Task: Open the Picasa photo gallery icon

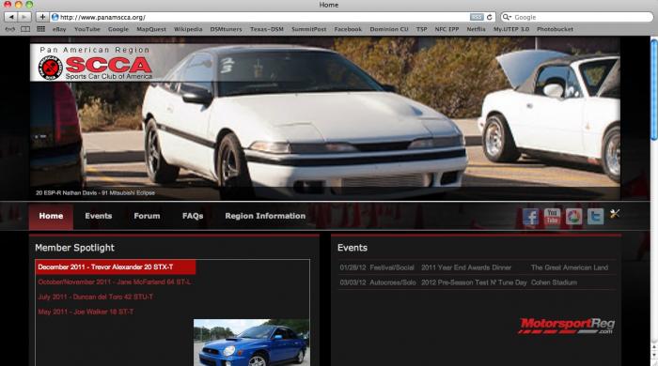Action: coord(573,217)
